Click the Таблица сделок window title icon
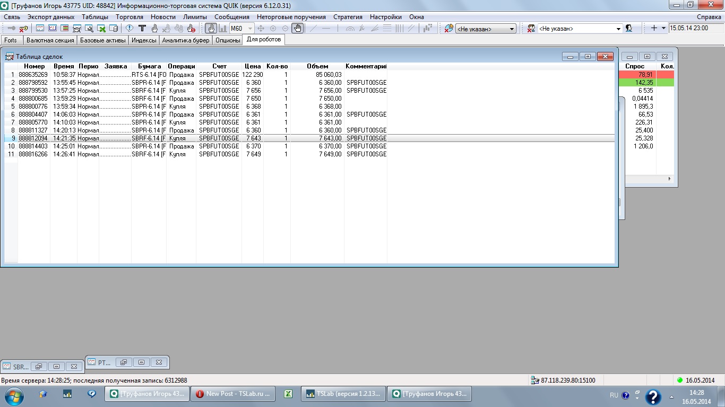The width and height of the screenshot is (725, 407). [x=10, y=56]
